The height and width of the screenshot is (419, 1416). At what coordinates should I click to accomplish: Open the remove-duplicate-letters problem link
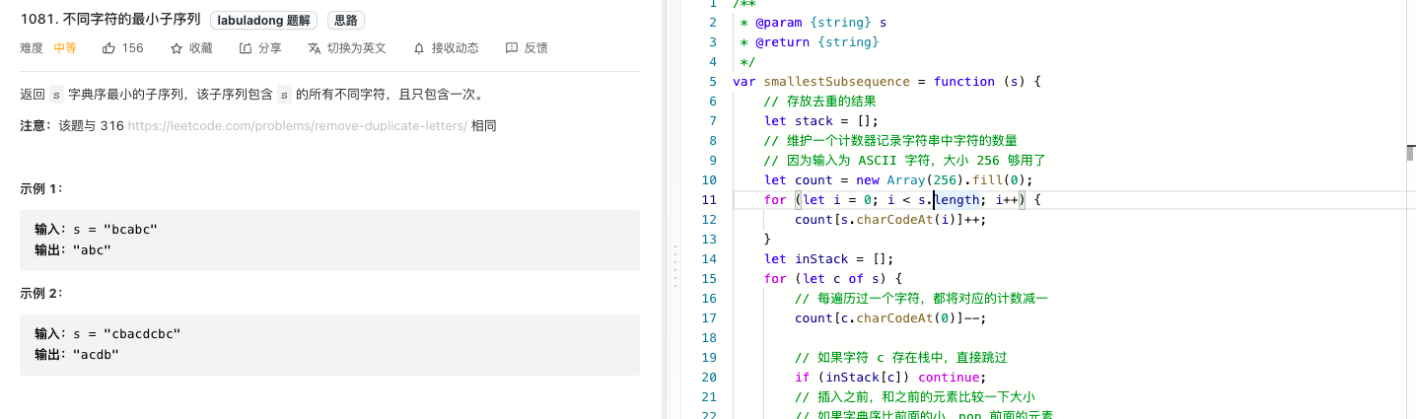[x=297, y=125]
